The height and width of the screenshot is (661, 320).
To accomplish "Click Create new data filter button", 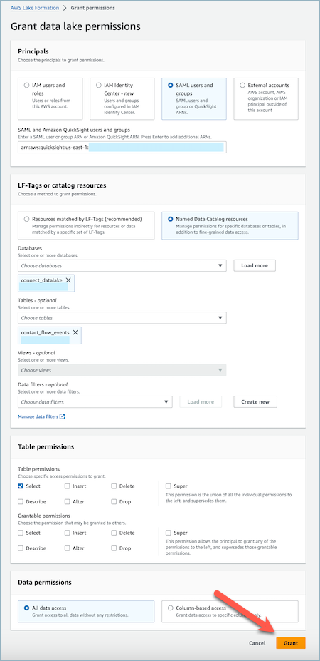I will point(255,401).
